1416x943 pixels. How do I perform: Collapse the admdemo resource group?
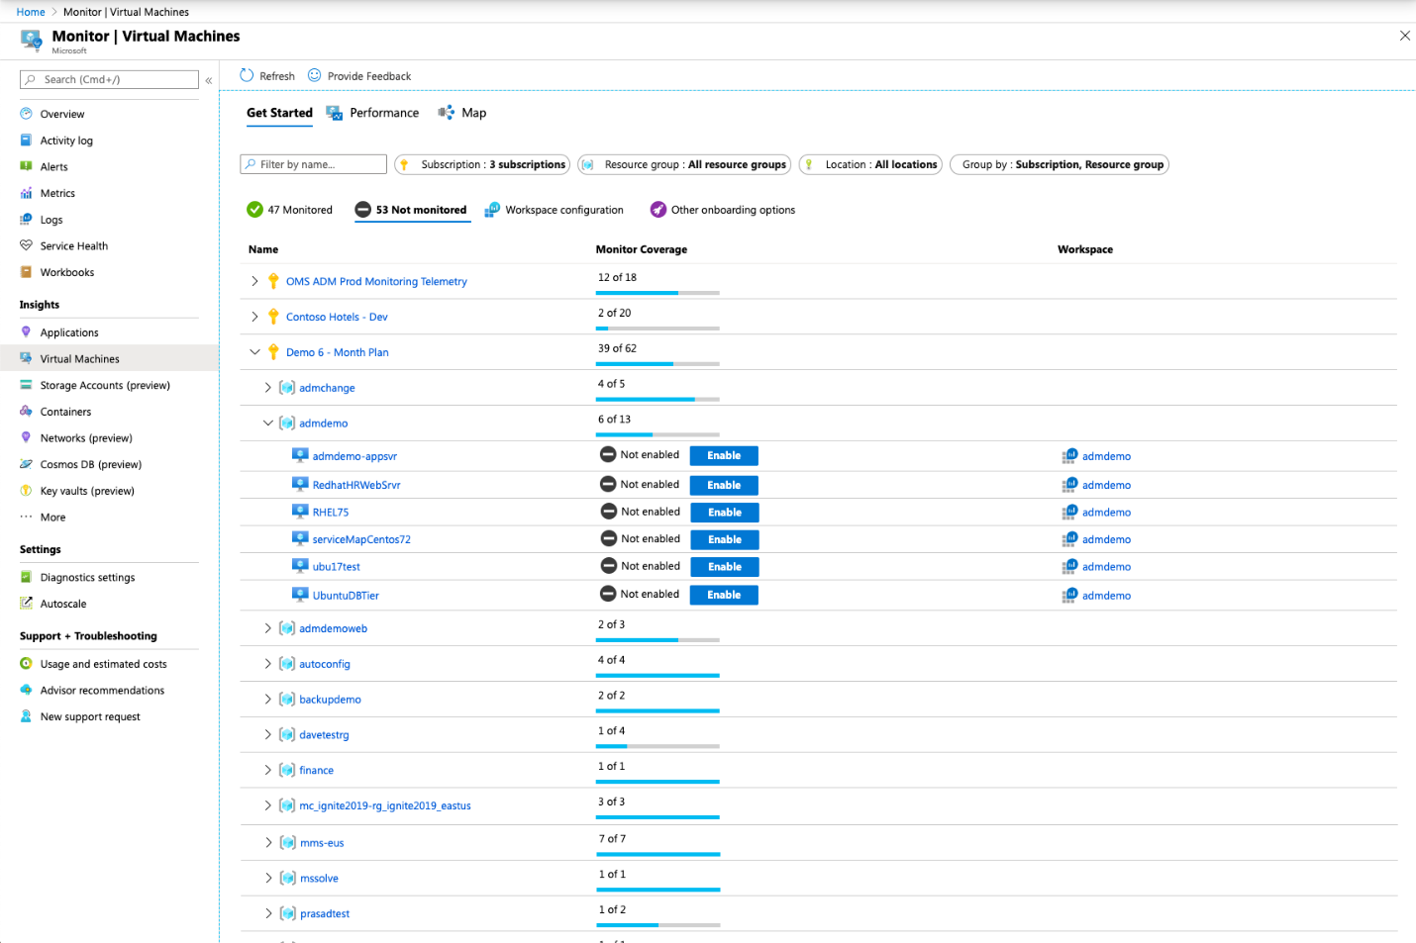(267, 424)
